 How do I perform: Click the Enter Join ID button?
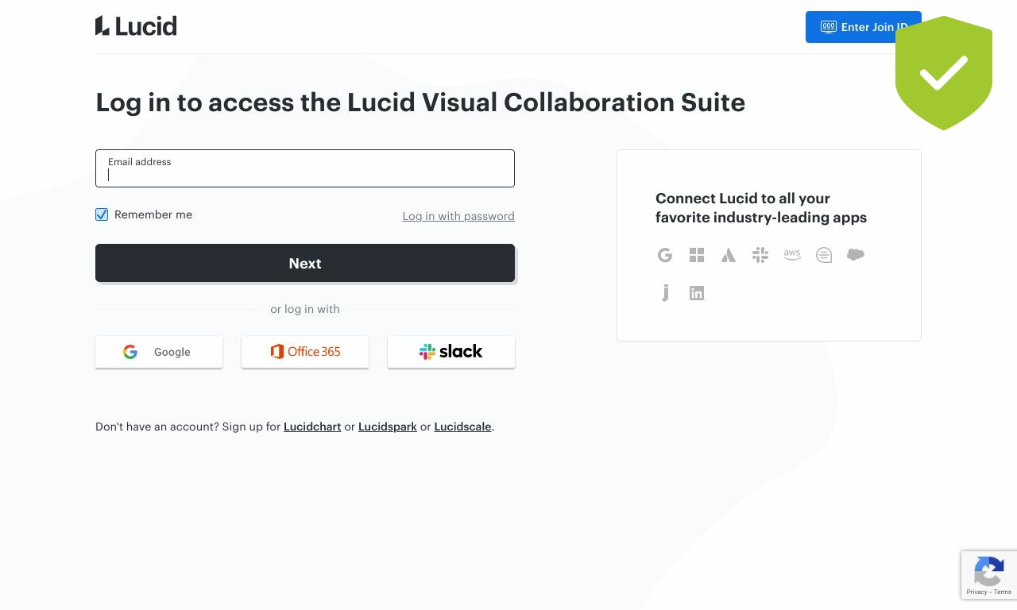pyautogui.click(x=864, y=27)
